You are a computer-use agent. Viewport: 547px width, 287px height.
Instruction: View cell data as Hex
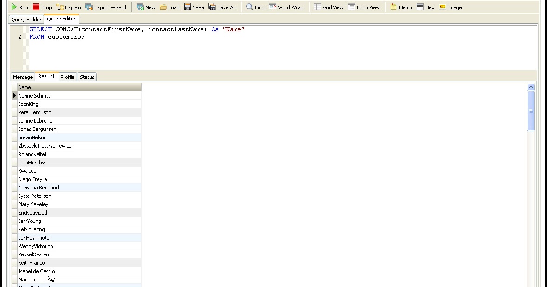click(x=425, y=7)
